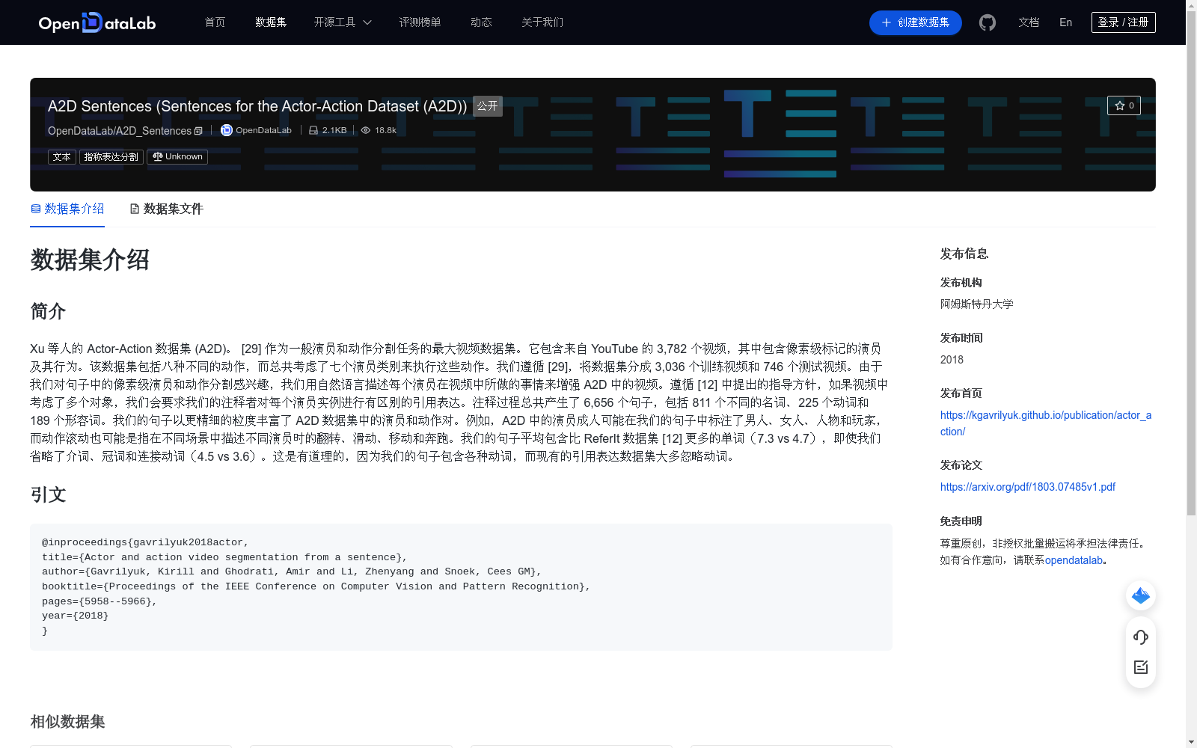The height and width of the screenshot is (748, 1197).
Task: Click the dataset title A2D Sentences
Action: [257, 106]
